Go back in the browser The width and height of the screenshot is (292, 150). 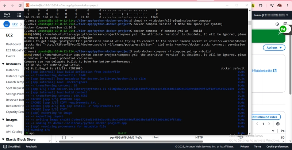[x=5, y=5]
